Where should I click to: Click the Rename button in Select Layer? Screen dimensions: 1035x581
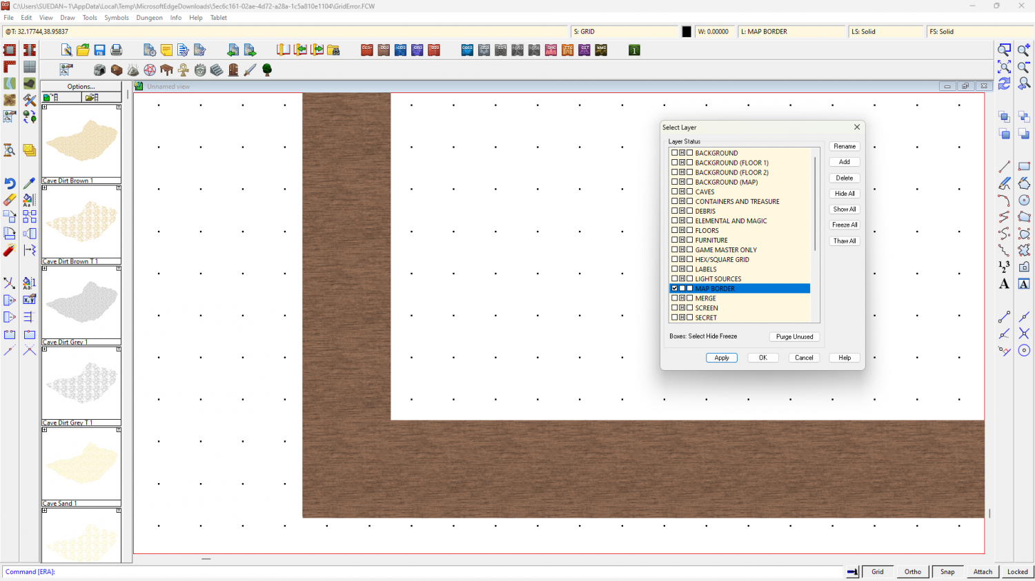coord(845,146)
